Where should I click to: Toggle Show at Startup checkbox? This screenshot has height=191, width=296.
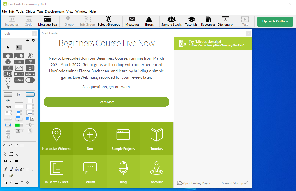246,183
